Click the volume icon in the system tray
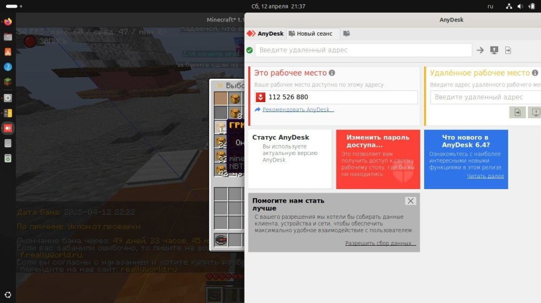 520,6
